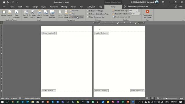Zoom out with the minus button
Viewport: 185px width, 104px height.
coord(162,98)
